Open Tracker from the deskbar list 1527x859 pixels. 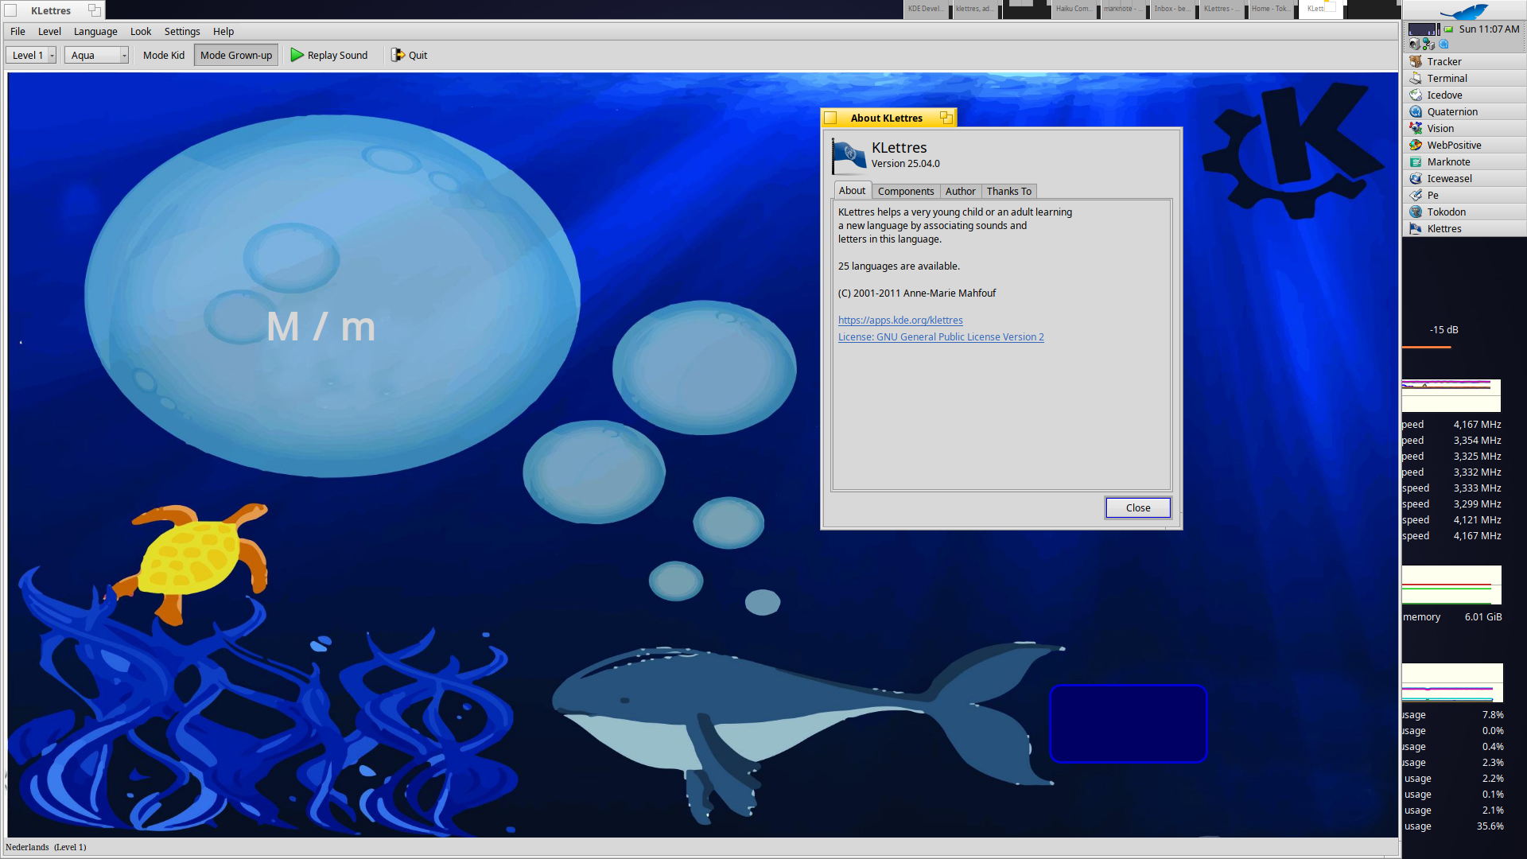click(1443, 61)
